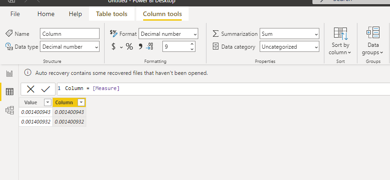Screen dimensions: 390x180
Task: Click the auto recovery info icon
Action: point(28,73)
